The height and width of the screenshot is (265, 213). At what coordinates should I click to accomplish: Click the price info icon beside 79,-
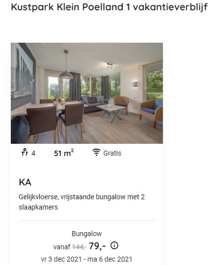tap(114, 245)
